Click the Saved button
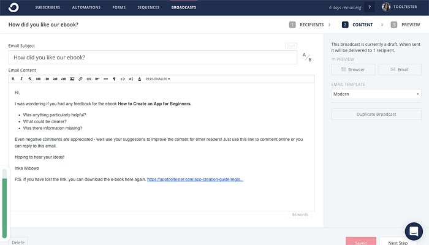The height and width of the screenshot is (245, 429). click(x=361, y=242)
